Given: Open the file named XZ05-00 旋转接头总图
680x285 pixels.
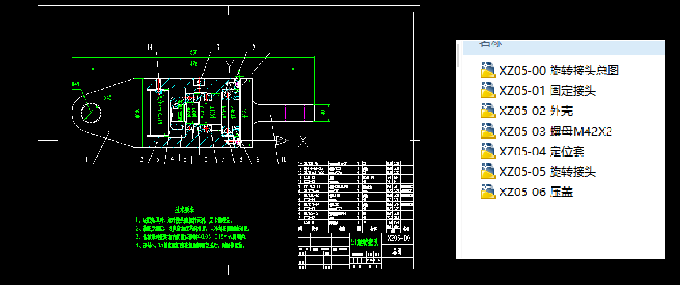Looking at the screenshot, I should coord(559,70).
